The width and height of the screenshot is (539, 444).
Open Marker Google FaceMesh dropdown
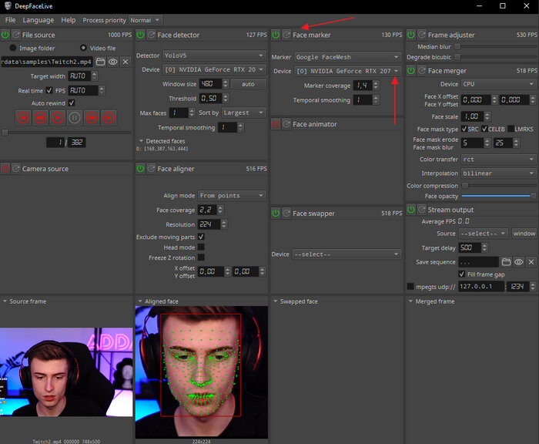347,57
